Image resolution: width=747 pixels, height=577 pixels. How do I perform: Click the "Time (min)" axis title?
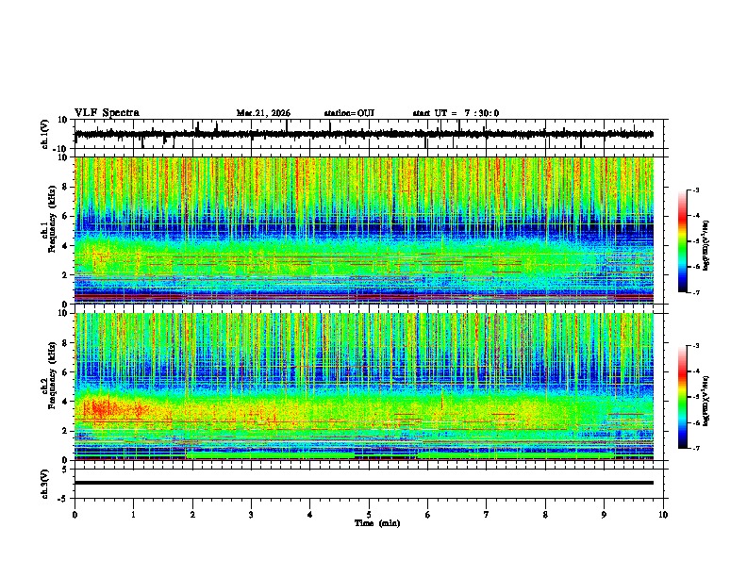(x=377, y=523)
